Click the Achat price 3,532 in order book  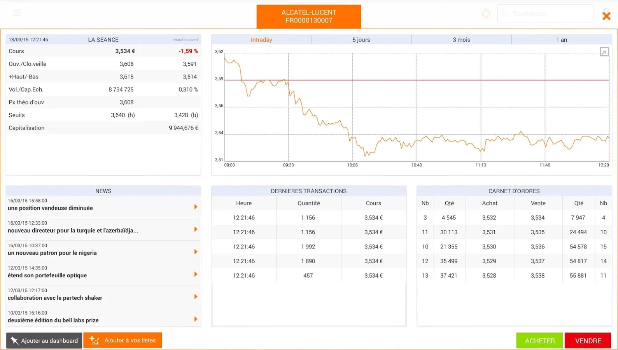[x=489, y=218]
